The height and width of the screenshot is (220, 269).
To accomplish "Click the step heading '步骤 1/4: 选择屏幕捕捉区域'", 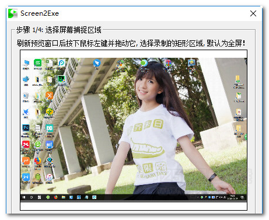I will click(x=59, y=30).
